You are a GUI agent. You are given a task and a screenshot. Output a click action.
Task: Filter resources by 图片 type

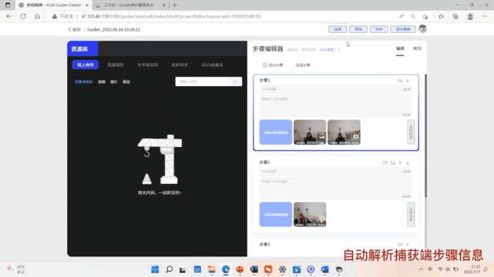[x=114, y=81]
